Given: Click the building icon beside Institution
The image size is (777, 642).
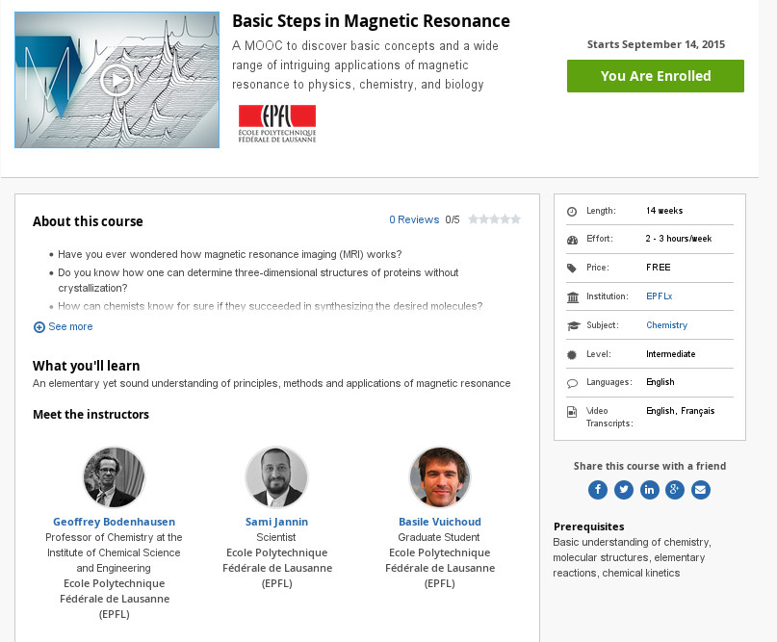Looking at the screenshot, I should pyautogui.click(x=573, y=297).
